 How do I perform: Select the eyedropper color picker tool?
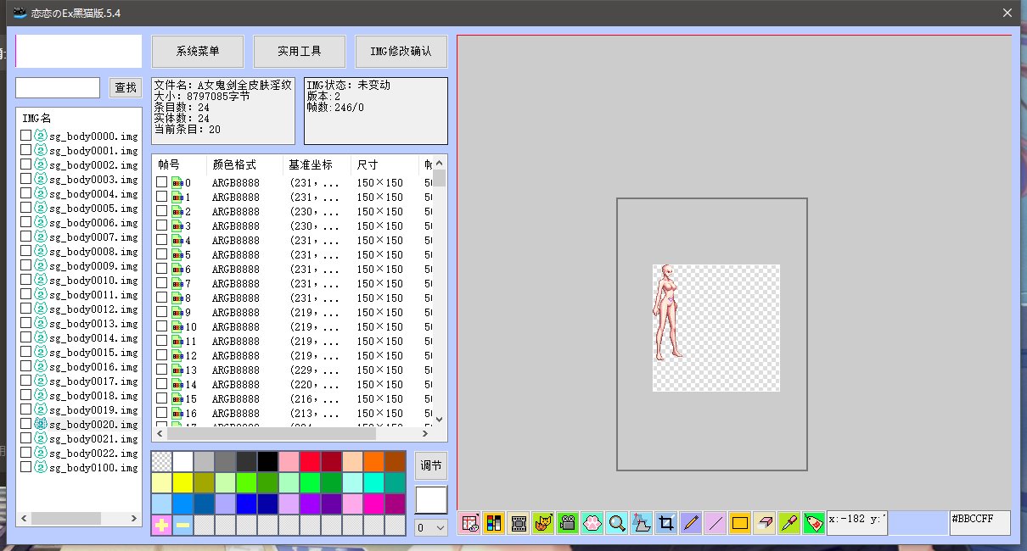tap(789, 523)
